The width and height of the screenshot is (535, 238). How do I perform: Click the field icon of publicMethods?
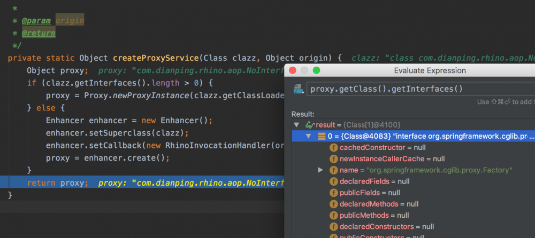coord(333,215)
